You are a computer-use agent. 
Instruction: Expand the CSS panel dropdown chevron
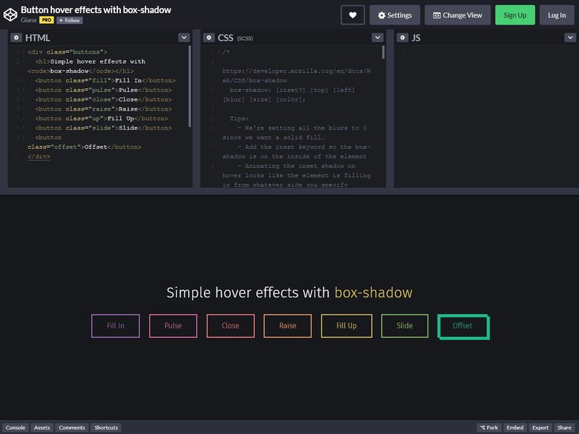(x=377, y=36)
